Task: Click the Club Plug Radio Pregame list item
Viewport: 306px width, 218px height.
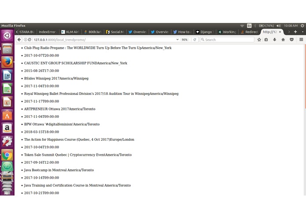Action: pos(98,48)
